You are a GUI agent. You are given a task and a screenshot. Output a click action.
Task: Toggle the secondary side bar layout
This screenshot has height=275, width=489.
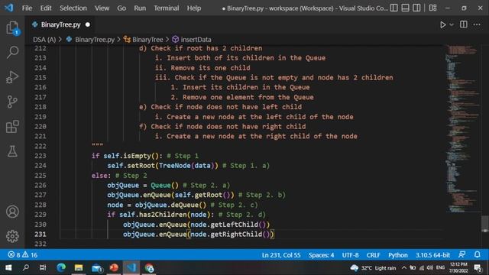416,8
